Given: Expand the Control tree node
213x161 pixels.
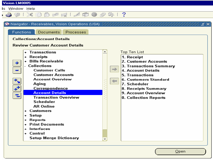Looking at the screenshot, I should (x=25, y=134).
